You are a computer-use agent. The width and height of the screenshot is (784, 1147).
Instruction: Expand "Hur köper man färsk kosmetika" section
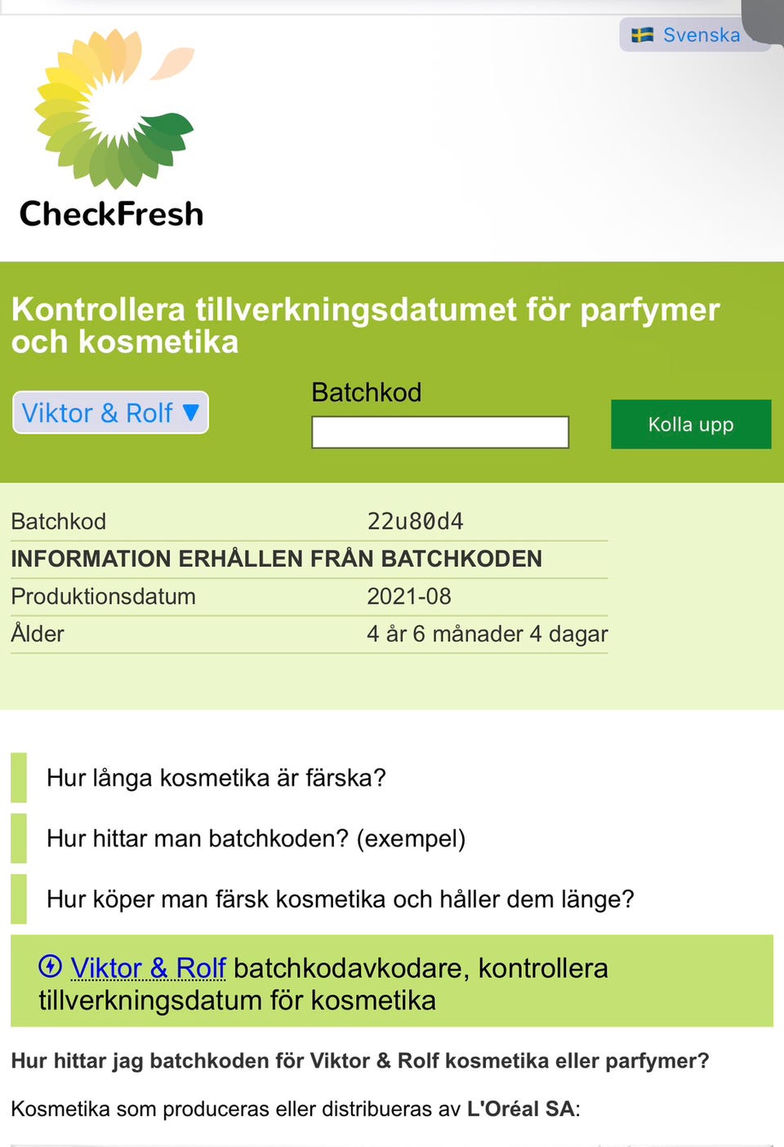[340, 899]
